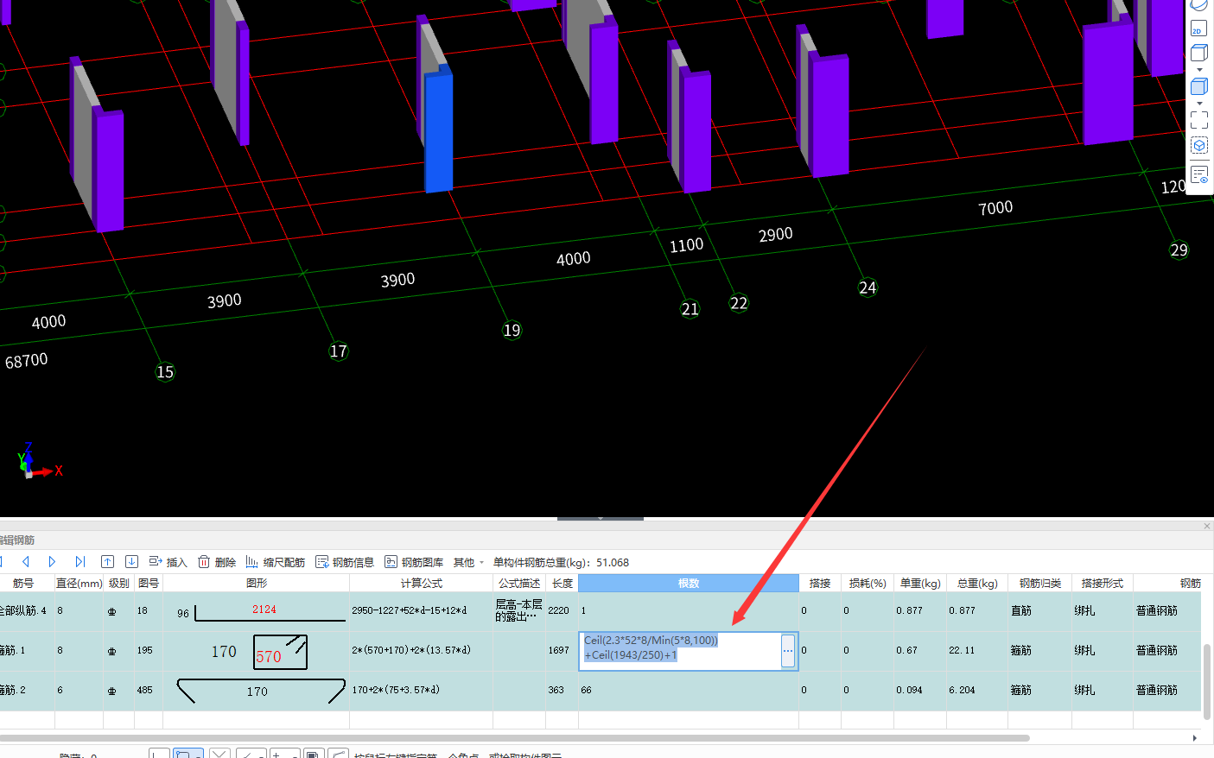Viewport: 1214px width, 758px height.
Task: Click the 搭接形式 column header
Action: click(x=1102, y=584)
